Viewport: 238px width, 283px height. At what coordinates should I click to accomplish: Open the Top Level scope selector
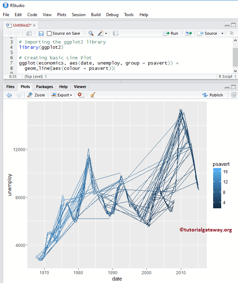click(35, 76)
